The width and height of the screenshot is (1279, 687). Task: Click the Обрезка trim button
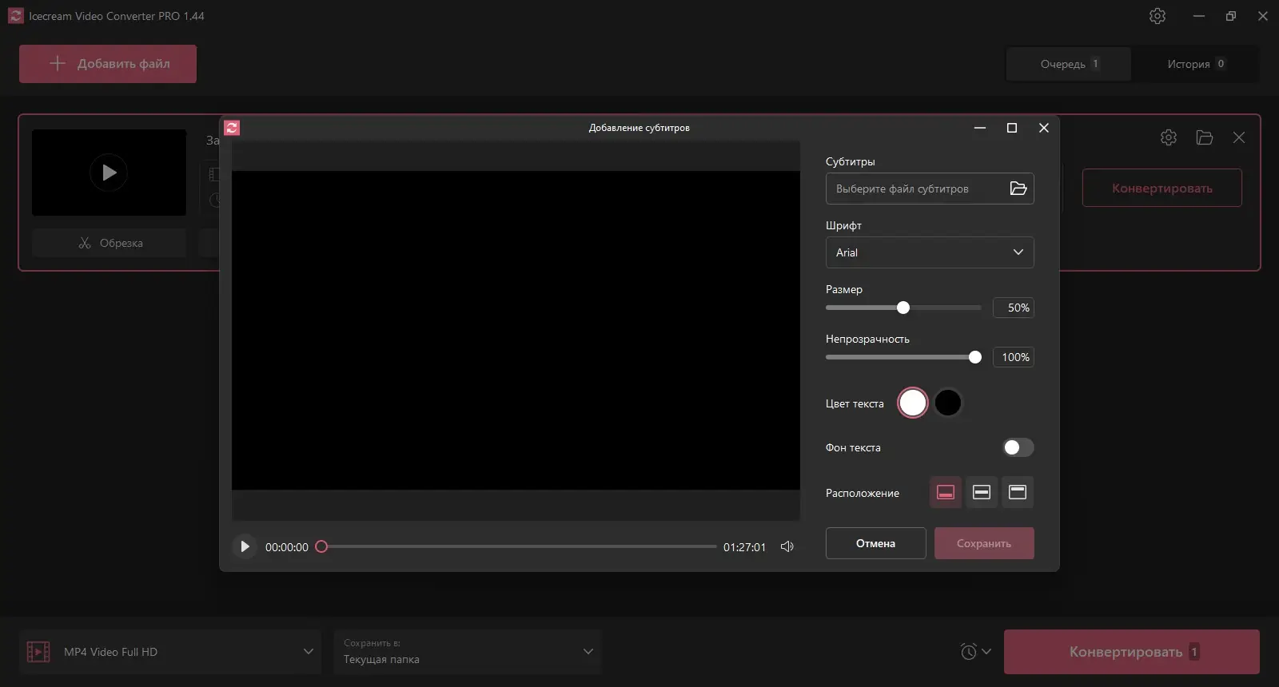click(109, 243)
